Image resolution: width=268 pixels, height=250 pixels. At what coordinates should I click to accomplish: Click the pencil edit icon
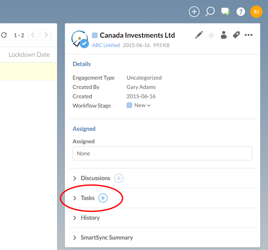[x=199, y=35]
